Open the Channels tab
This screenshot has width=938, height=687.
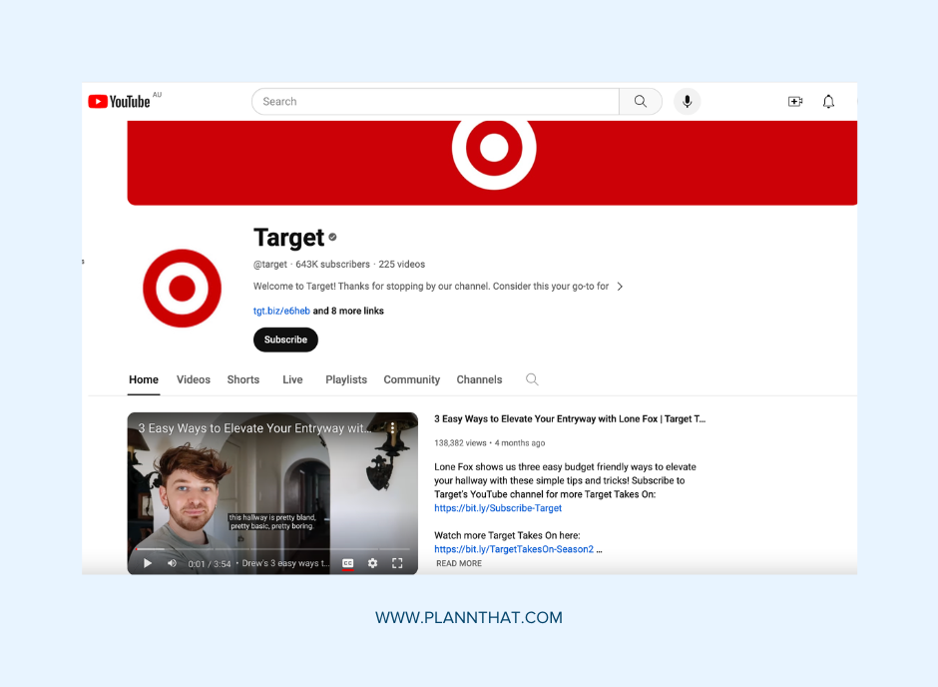479,379
